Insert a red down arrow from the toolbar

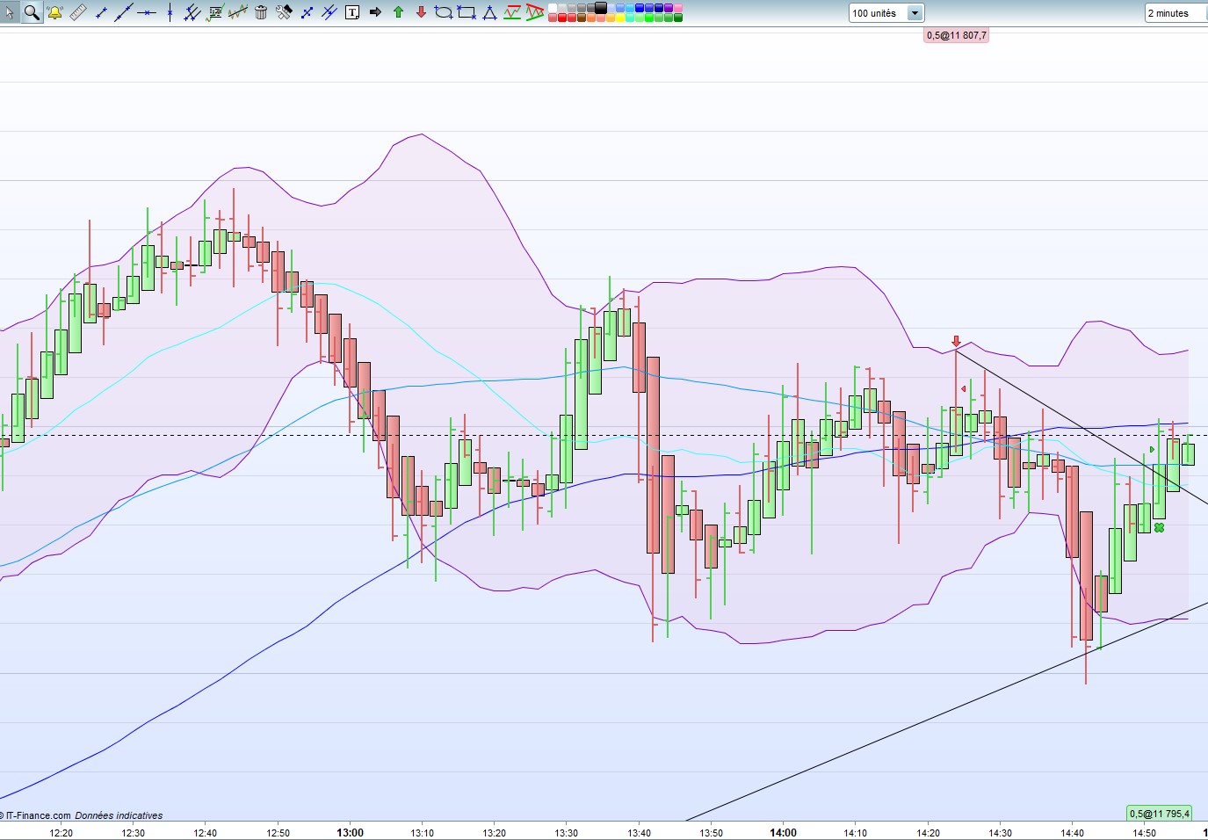click(x=421, y=12)
